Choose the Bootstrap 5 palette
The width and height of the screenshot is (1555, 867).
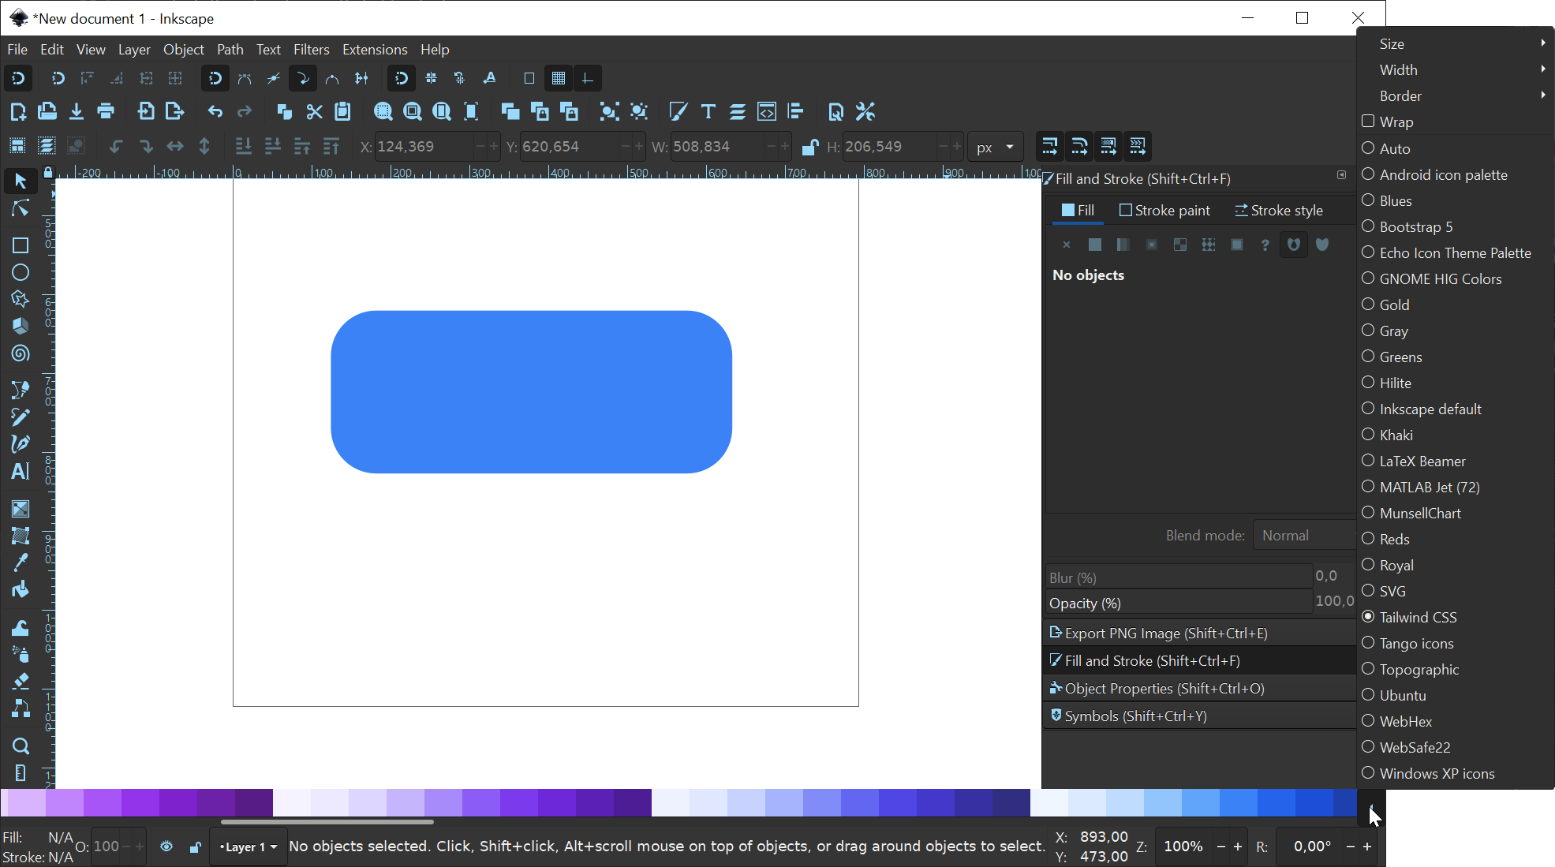1415,226
